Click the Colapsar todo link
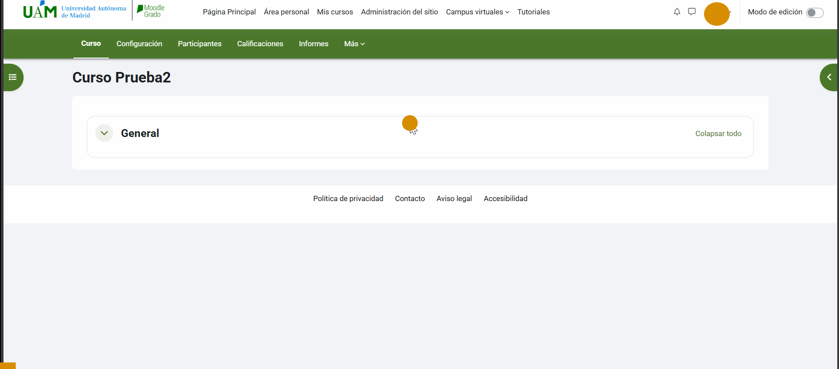The width and height of the screenshot is (839, 369). [x=718, y=133]
